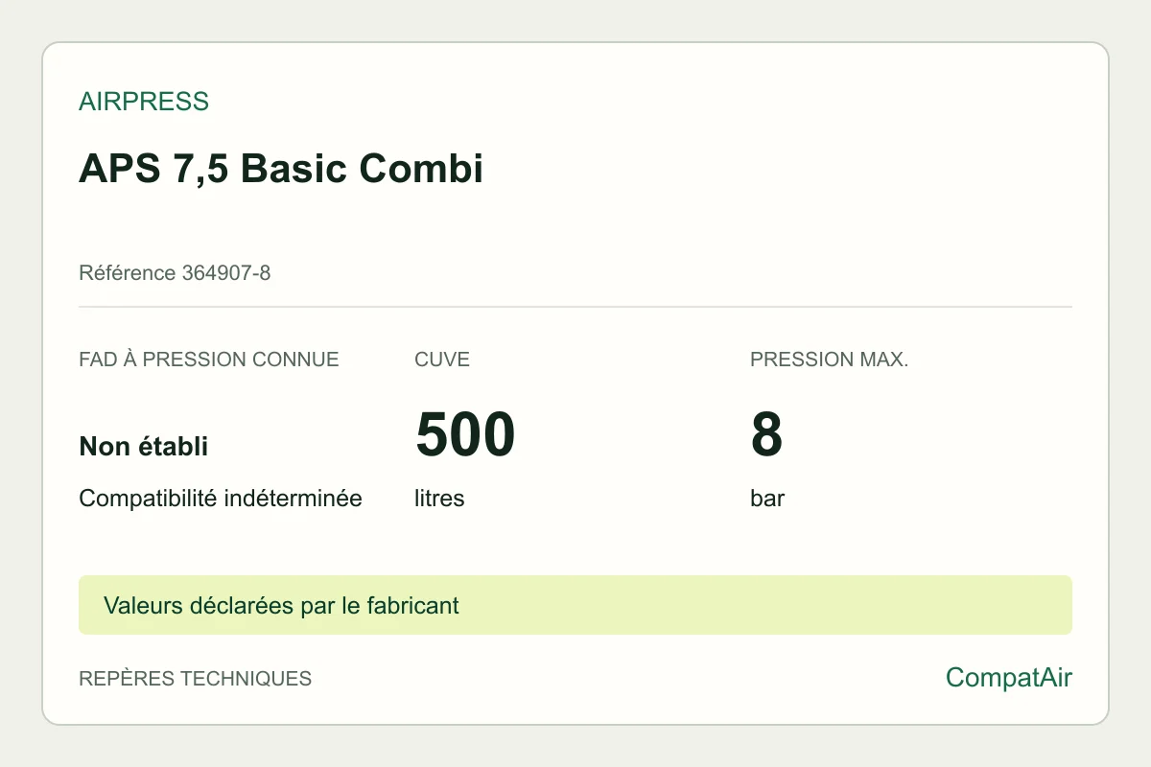The height and width of the screenshot is (767, 1151).
Task: Click Compatibilité indéterminée text
Action: [221, 499]
